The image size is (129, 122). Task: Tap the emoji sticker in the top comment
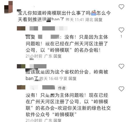(93, 13)
